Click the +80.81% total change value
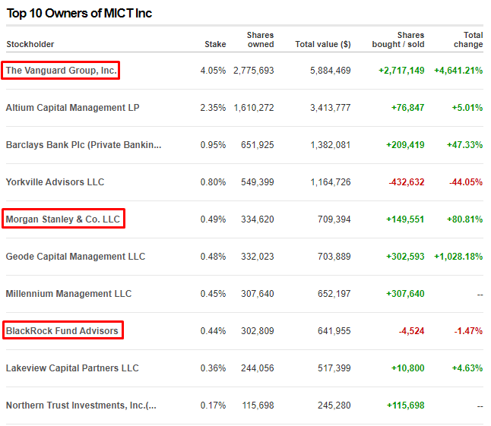491x426 pixels. point(464,219)
